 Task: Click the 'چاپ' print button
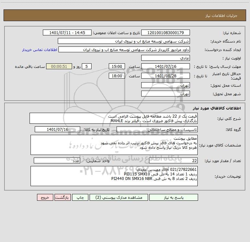(x=80, y=197)
